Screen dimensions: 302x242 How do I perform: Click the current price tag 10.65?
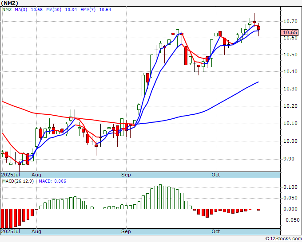pos(289,32)
